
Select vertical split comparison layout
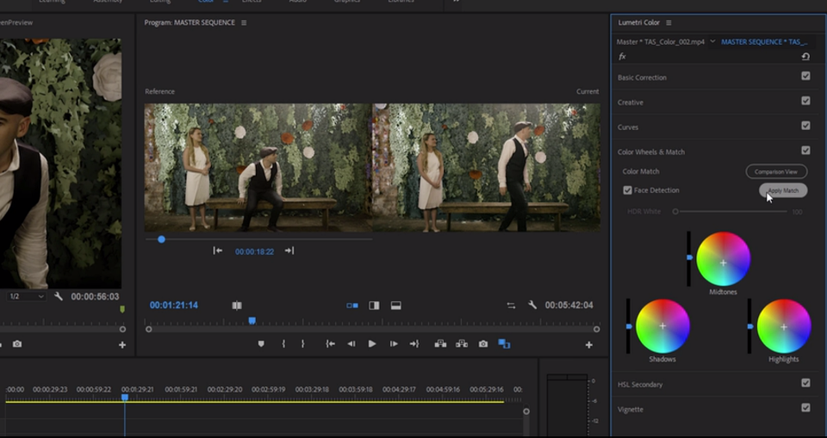click(374, 305)
